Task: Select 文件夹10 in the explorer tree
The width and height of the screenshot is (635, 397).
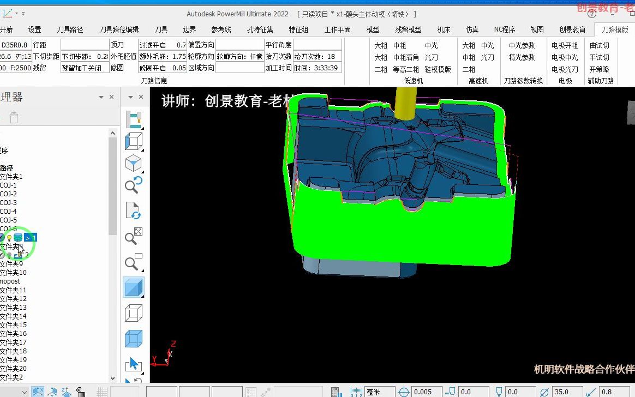Action: pos(13,272)
